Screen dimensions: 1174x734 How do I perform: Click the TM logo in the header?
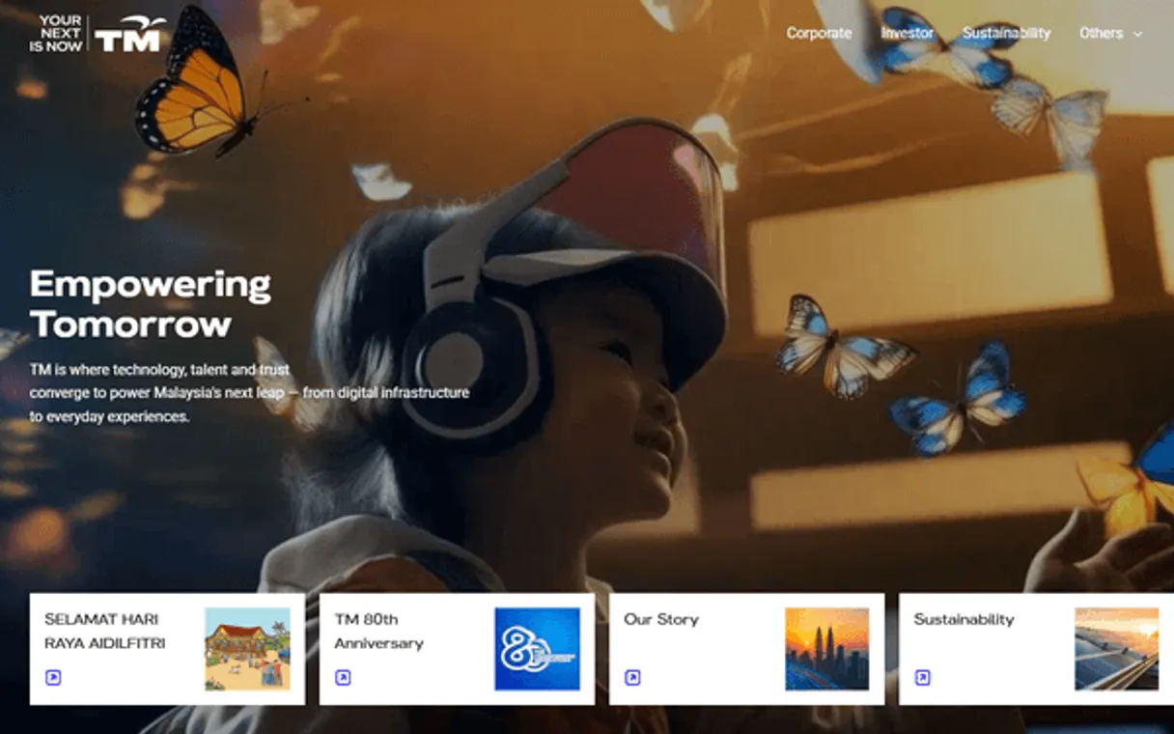(128, 36)
